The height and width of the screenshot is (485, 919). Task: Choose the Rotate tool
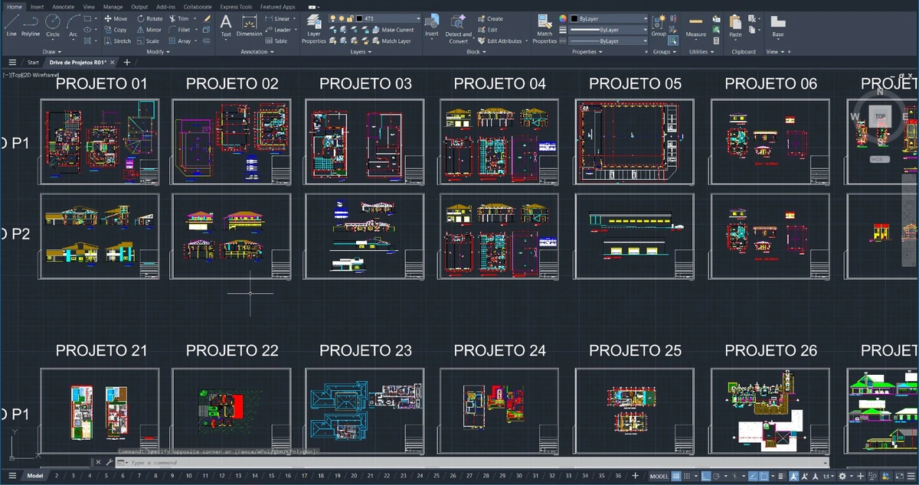click(149, 18)
